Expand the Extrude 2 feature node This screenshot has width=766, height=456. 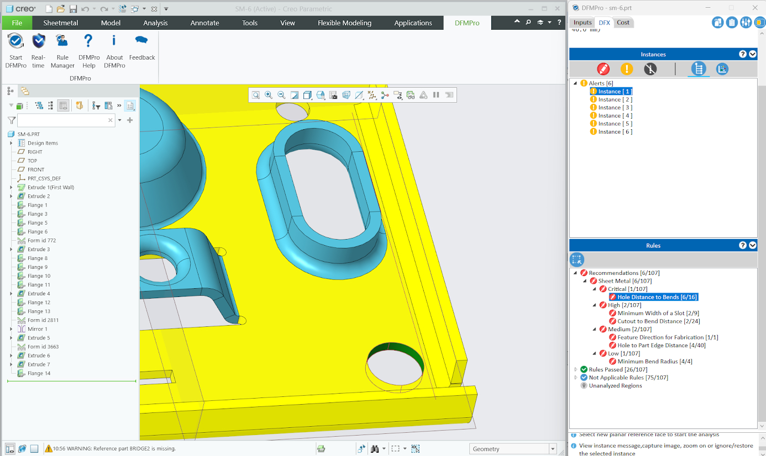tap(11, 196)
